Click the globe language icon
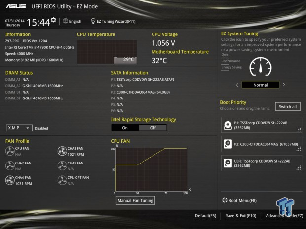This screenshot has height=229, width=306. point(65,21)
